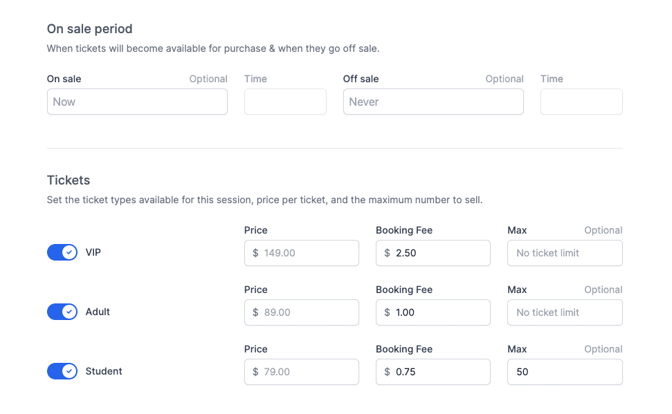Viewport: 672px width, 414px height.
Task: Edit the Student price field 79.00
Action: [x=302, y=372]
